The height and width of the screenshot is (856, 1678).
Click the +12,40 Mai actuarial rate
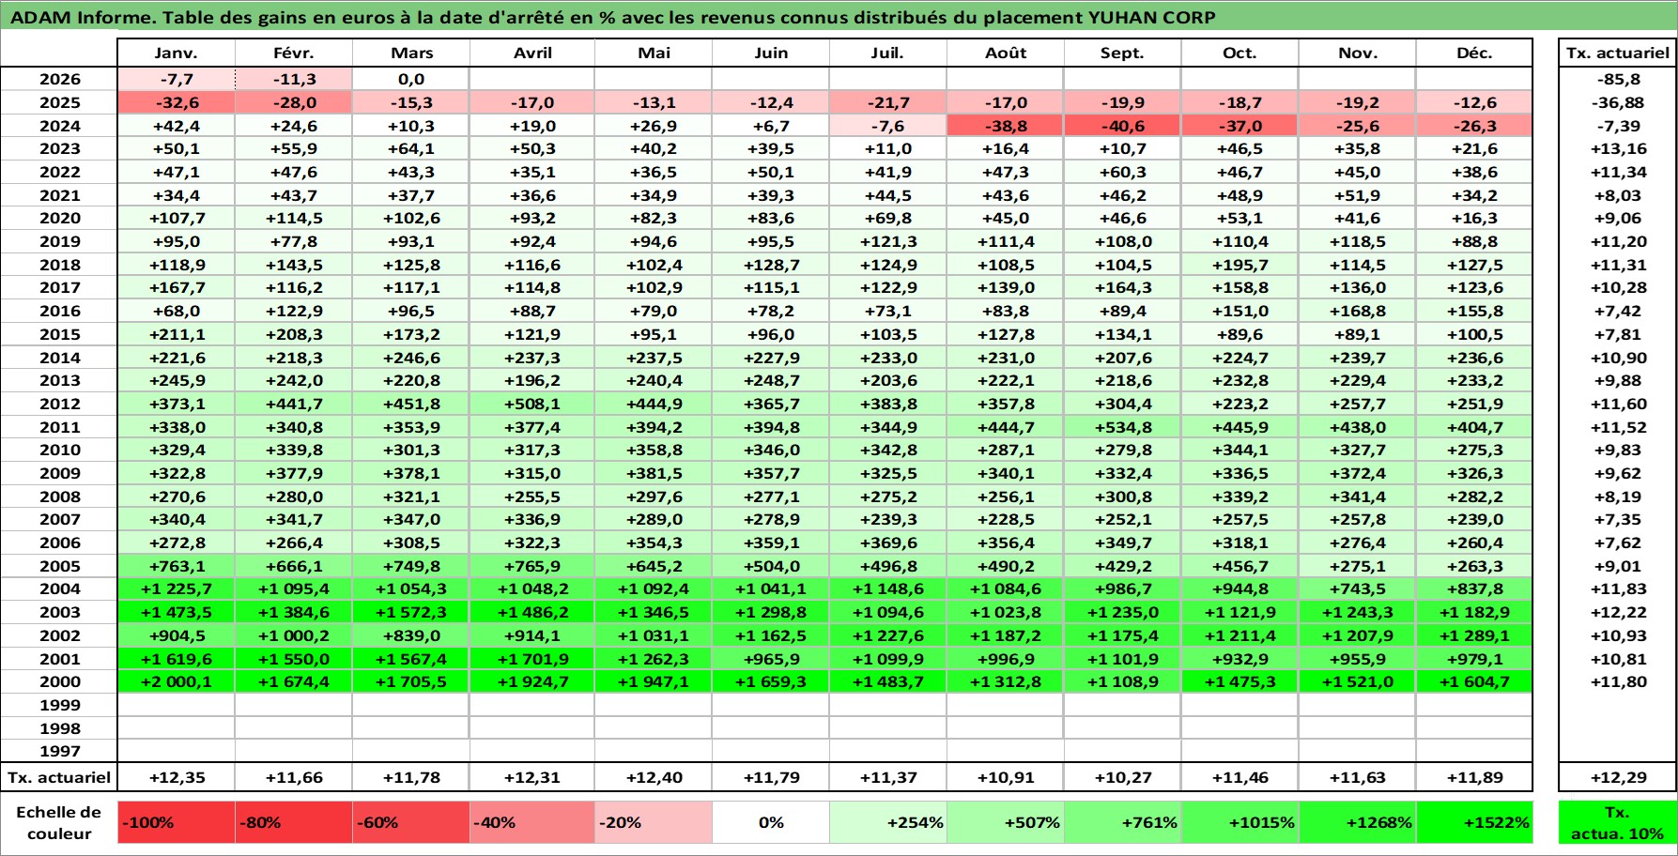point(654,777)
